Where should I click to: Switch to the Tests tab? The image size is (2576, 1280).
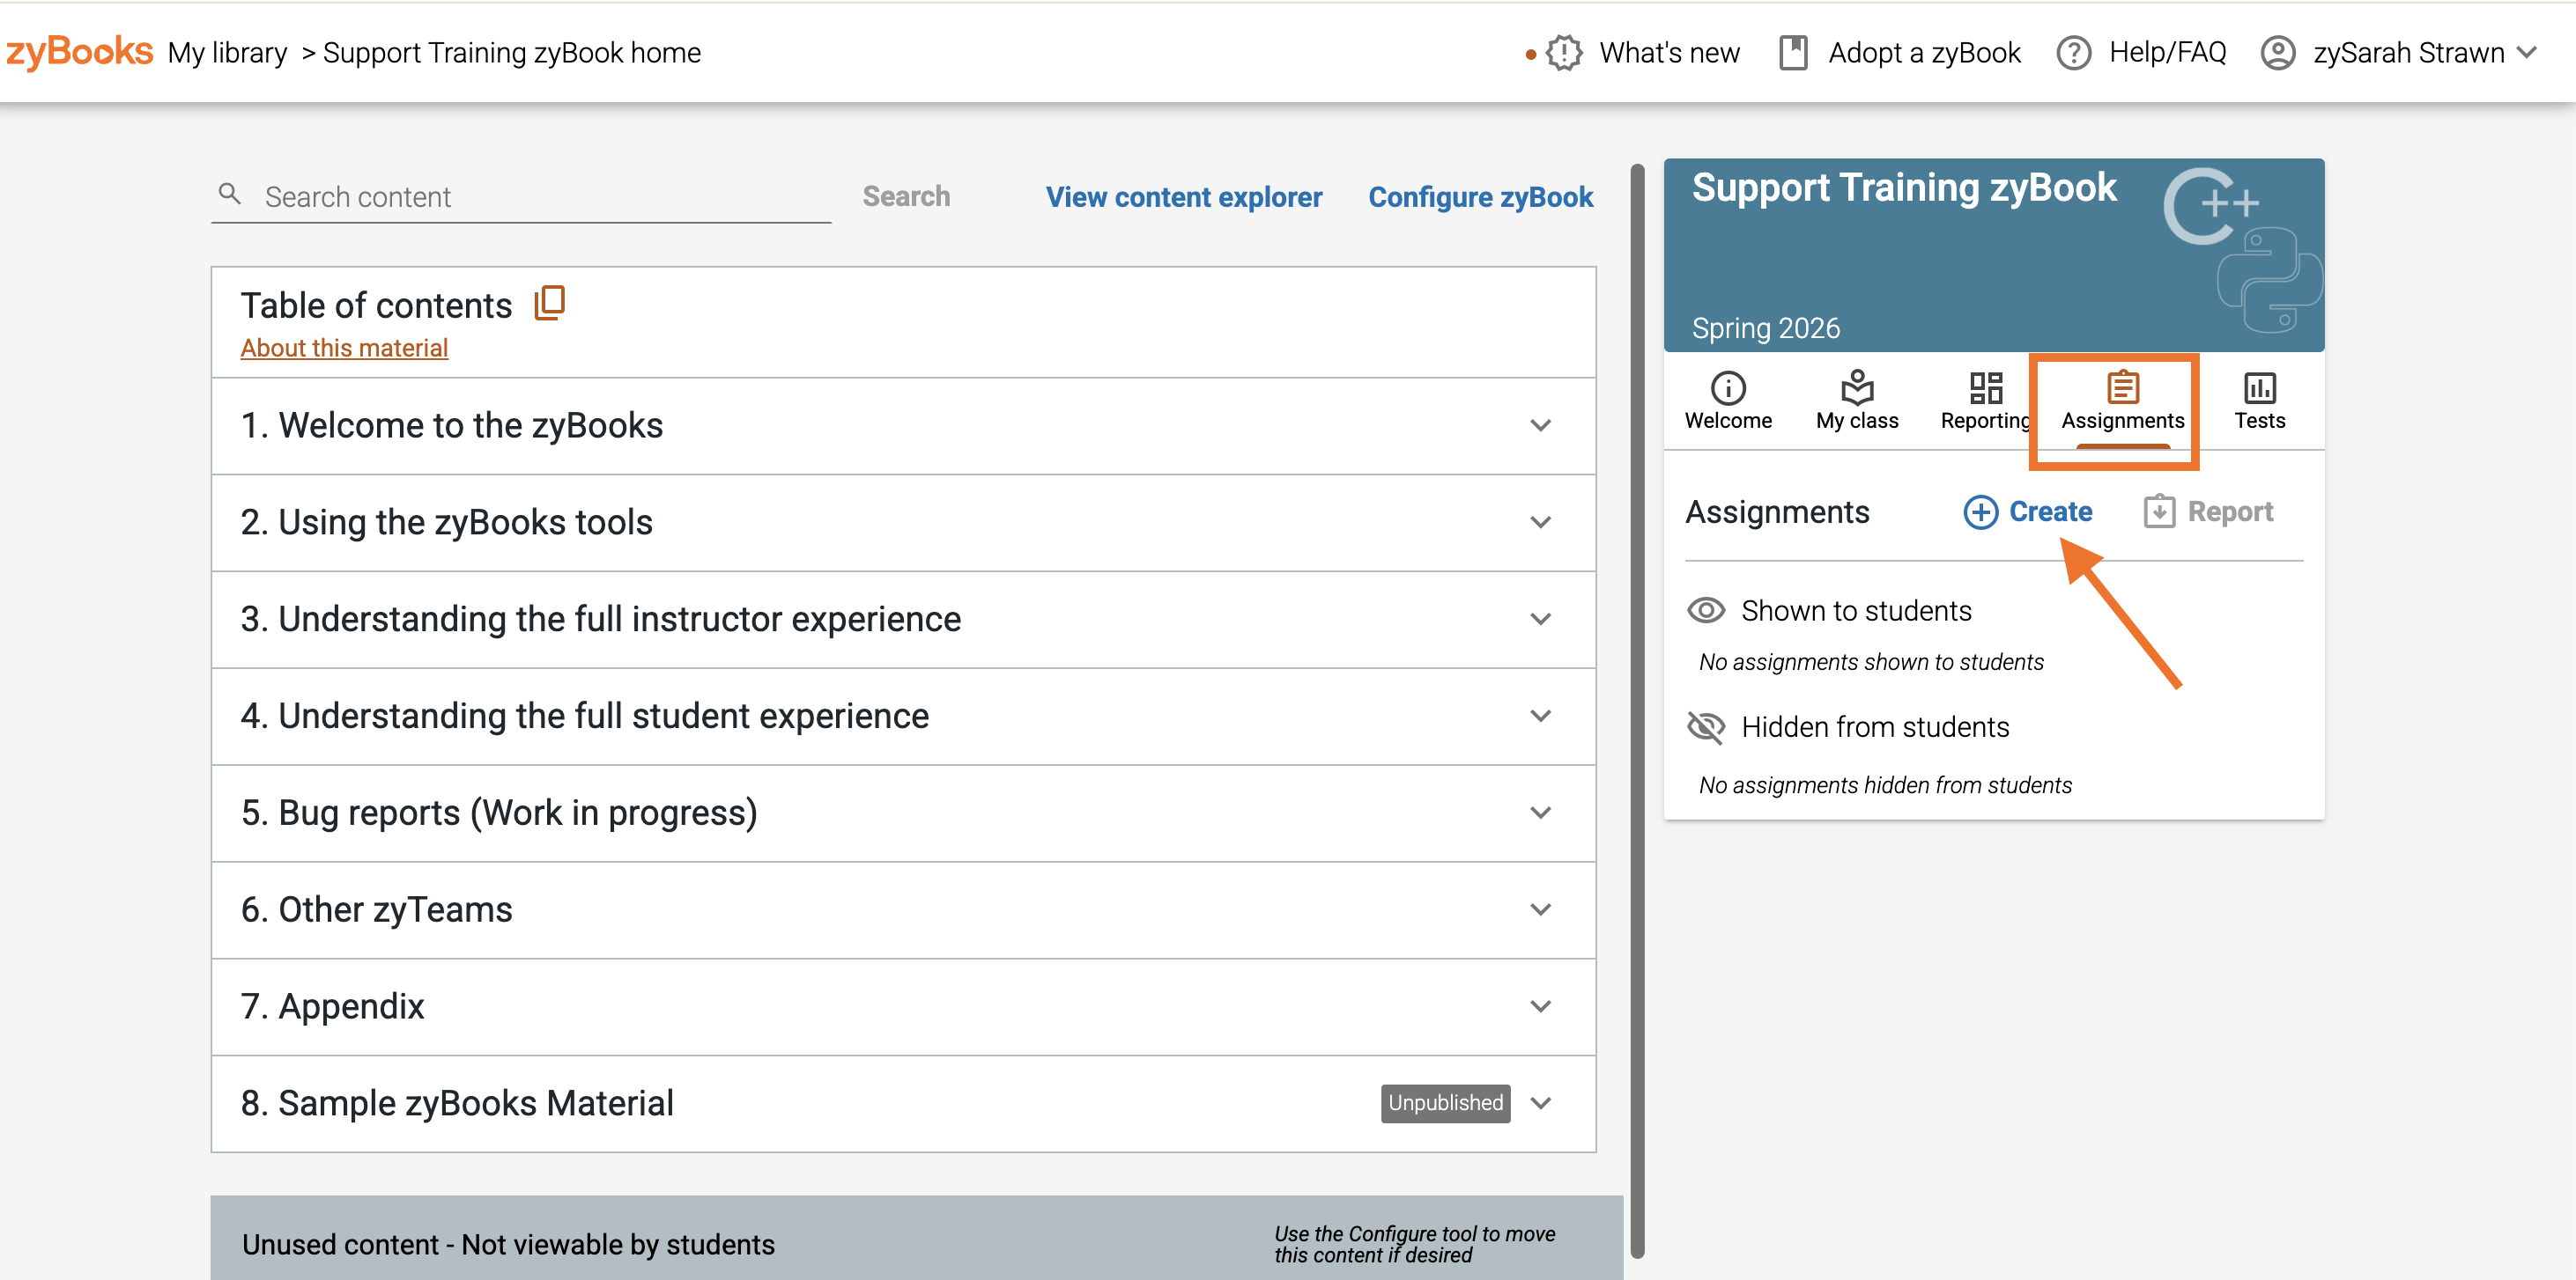click(x=2258, y=400)
